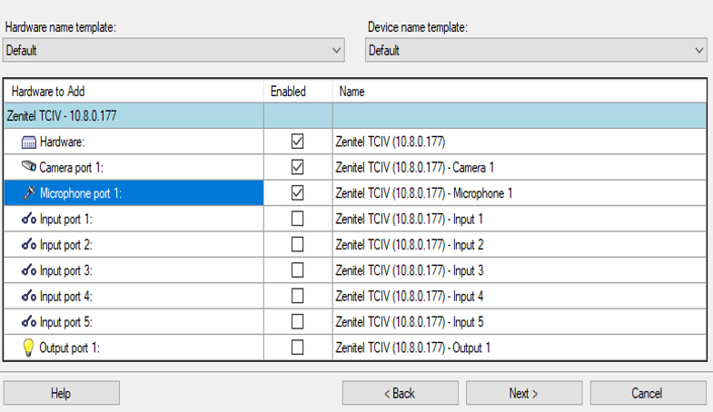The height and width of the screenshot is (412, 713).
Task: Open the Hardware name template dropdown
Action: (x=173, y=51)
